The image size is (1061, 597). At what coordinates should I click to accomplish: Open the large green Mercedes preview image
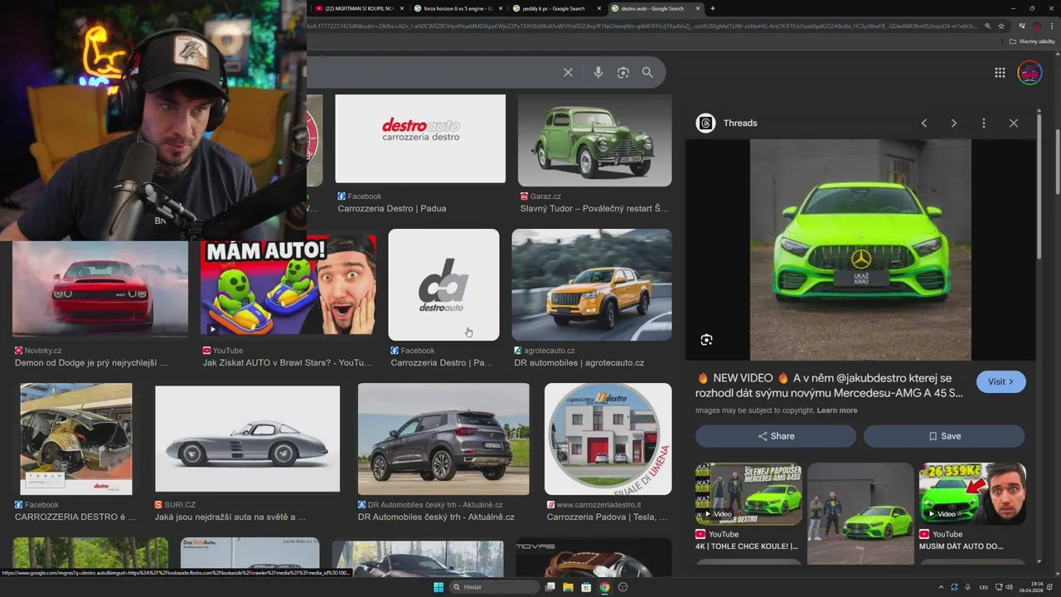click(860, 250)
